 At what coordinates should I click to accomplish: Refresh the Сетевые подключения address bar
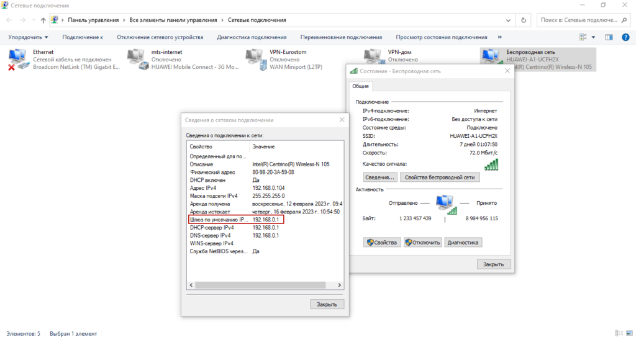tap(524, 20)
